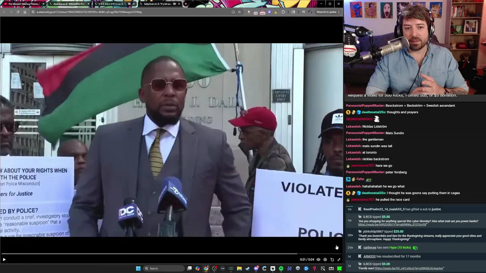Click Fefu's chat message

tap(358, 179)
